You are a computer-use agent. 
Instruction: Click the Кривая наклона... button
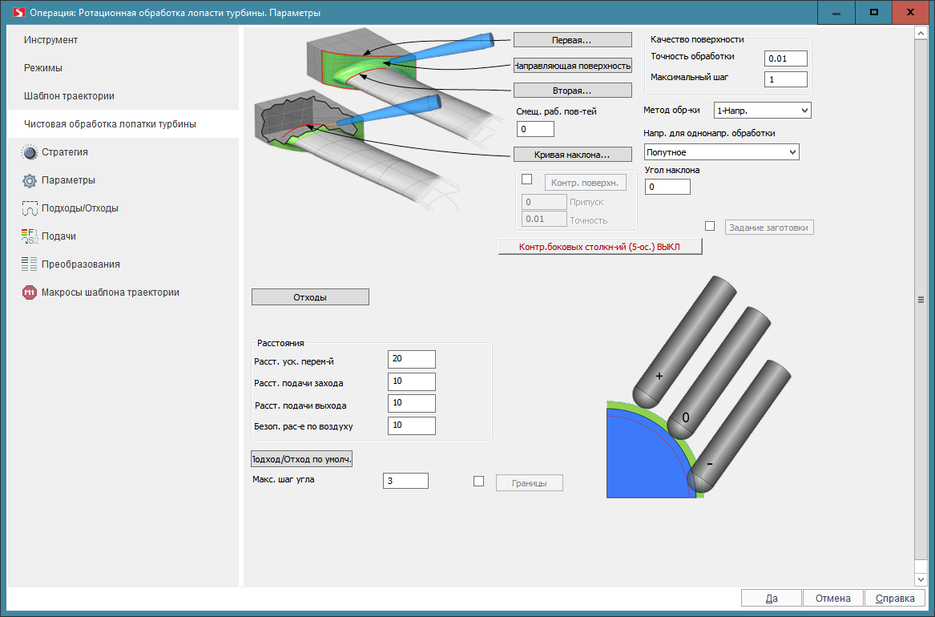572,155
